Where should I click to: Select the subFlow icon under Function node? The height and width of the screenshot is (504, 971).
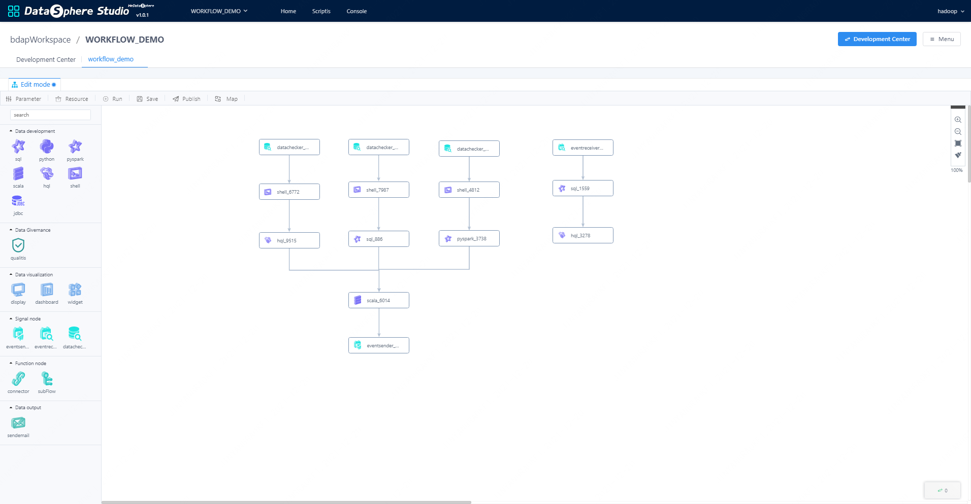coord(47,378)
